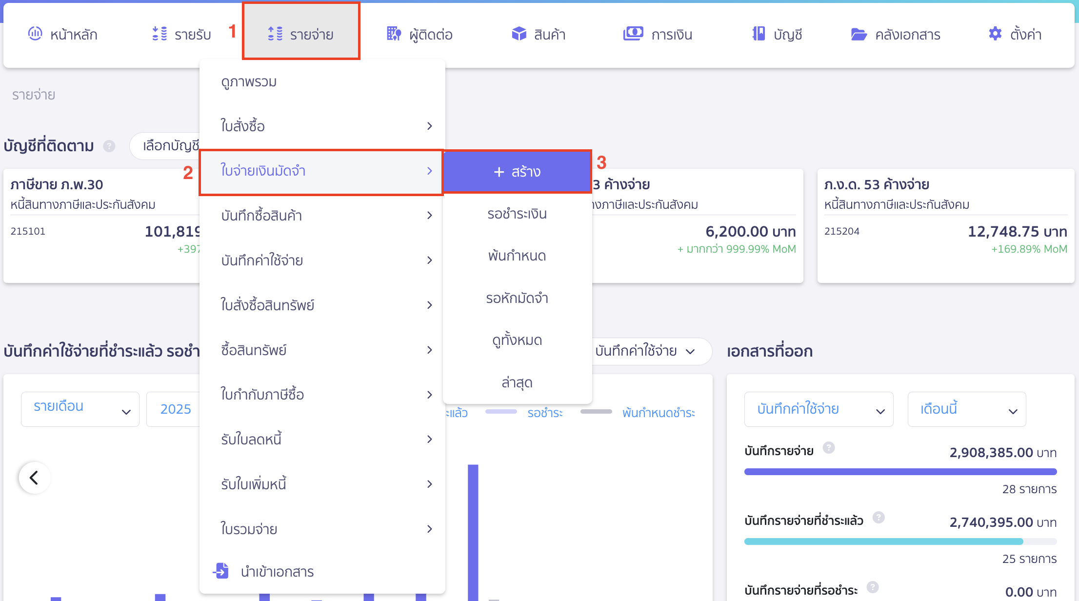Click the tallest purple chart bar
The height and width of the screenshot is (601, 1079).
coord(473,532)
